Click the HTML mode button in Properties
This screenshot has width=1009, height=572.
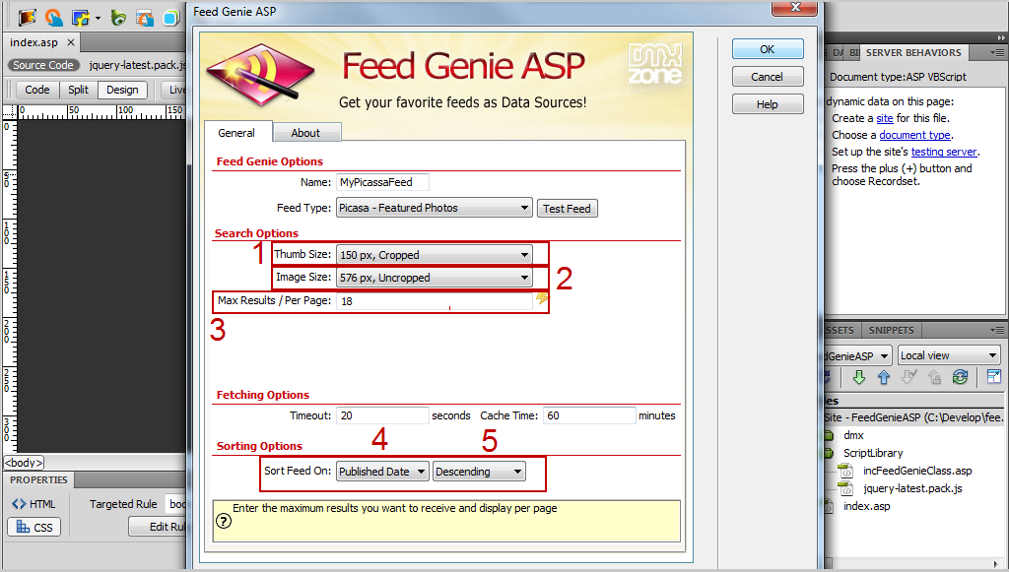34,504
